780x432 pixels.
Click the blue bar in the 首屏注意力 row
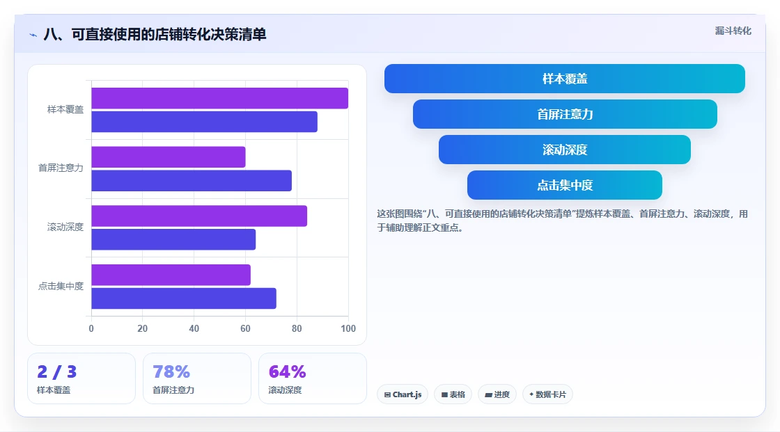coord(192,180)
